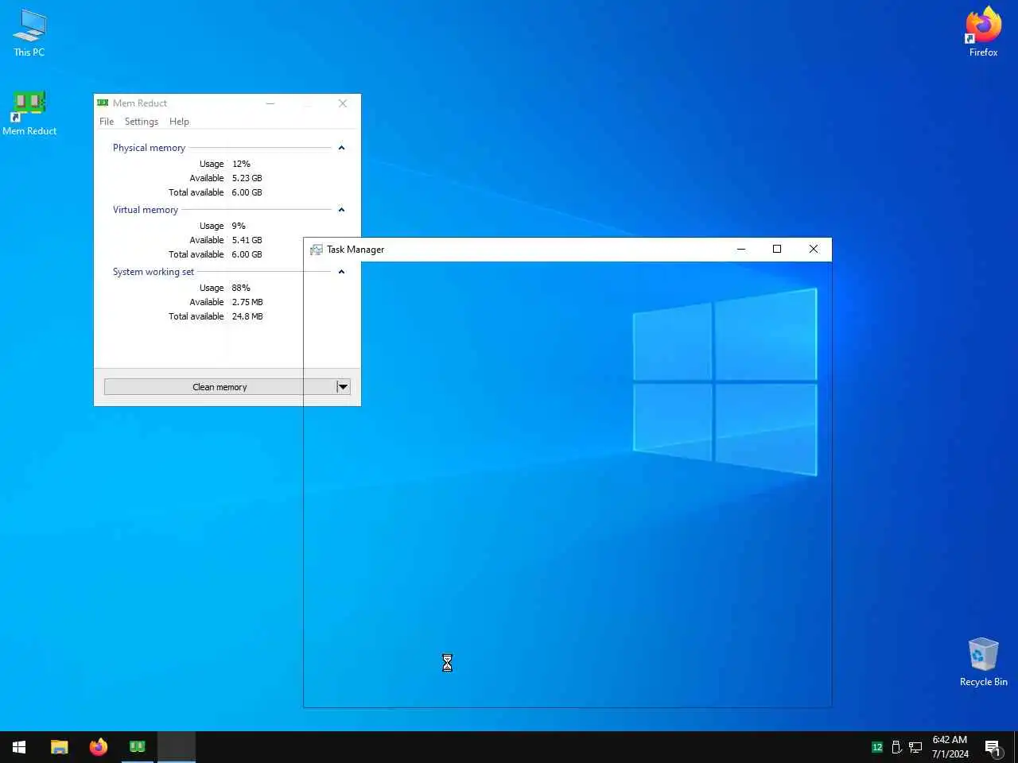Close the Mem Reduct window
1018x763 pixels.
[343, 103]
